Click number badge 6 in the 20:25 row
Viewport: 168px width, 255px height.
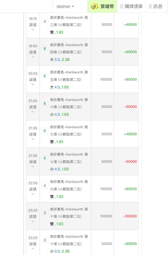click(45, 76)
